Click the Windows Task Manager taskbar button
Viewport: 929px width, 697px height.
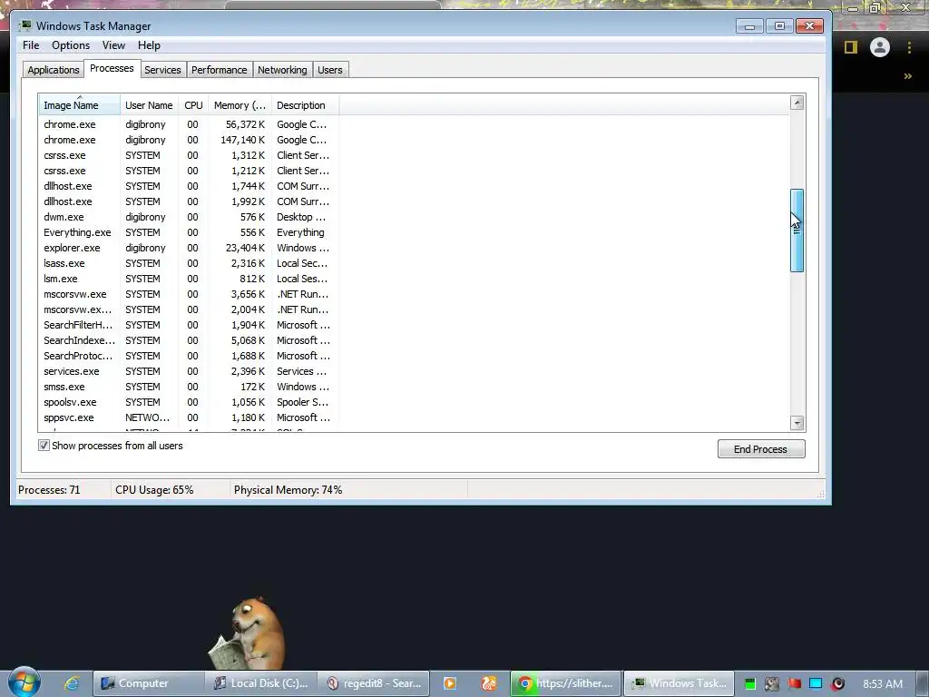tap(679, 683)
